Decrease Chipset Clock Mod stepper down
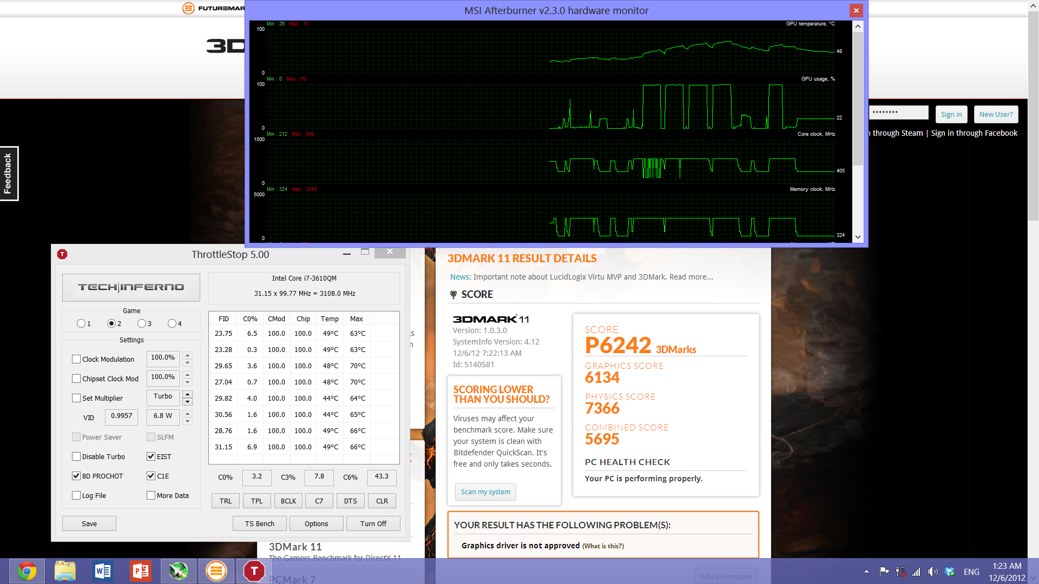The image size is (1039, 584). (188, 382)
